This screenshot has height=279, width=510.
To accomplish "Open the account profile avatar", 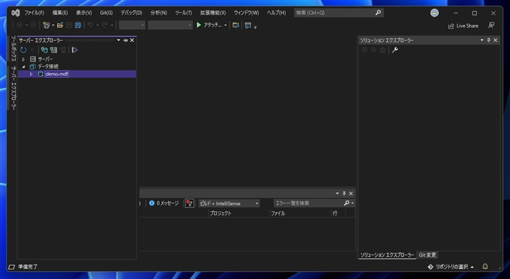I will [435, 13].
